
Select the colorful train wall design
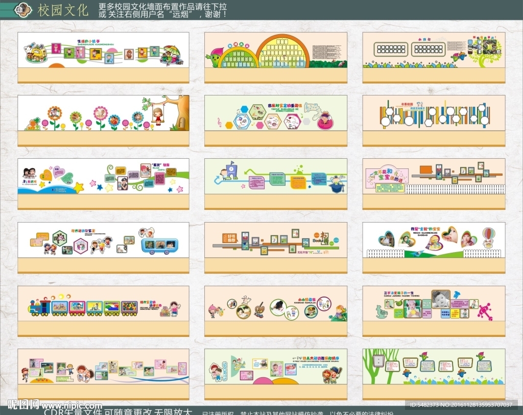[x=103, y=311]
